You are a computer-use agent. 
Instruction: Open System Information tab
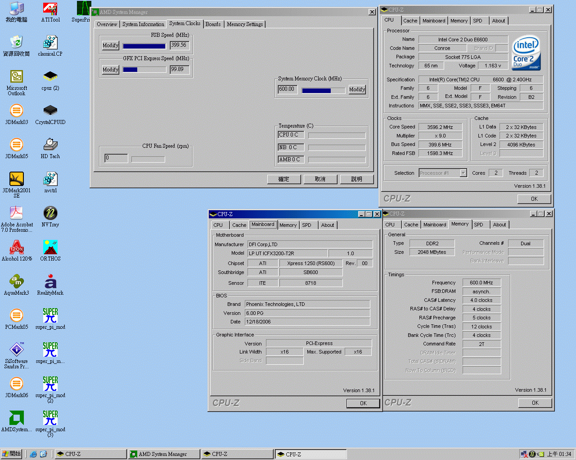click(x=143, y=24)
